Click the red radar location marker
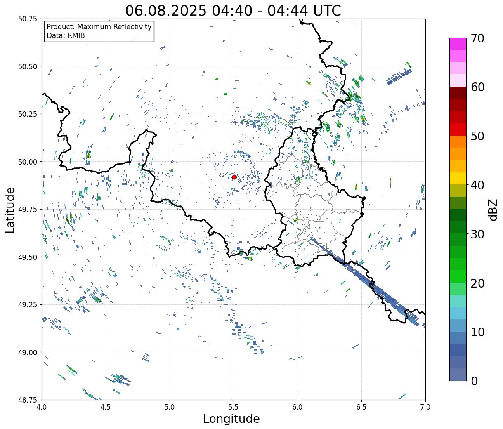The height and width of the screenshot is (429, 503). 234,177
